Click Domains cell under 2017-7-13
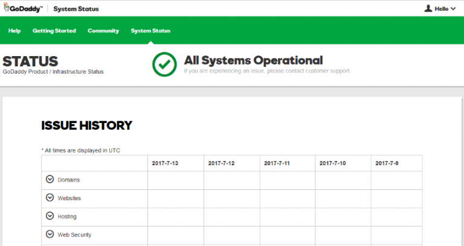The height and width of the screenshot is (246, 464). click(175, 180)
